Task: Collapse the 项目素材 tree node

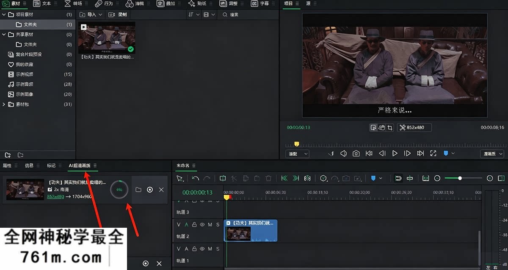Action: pos(4,14)
